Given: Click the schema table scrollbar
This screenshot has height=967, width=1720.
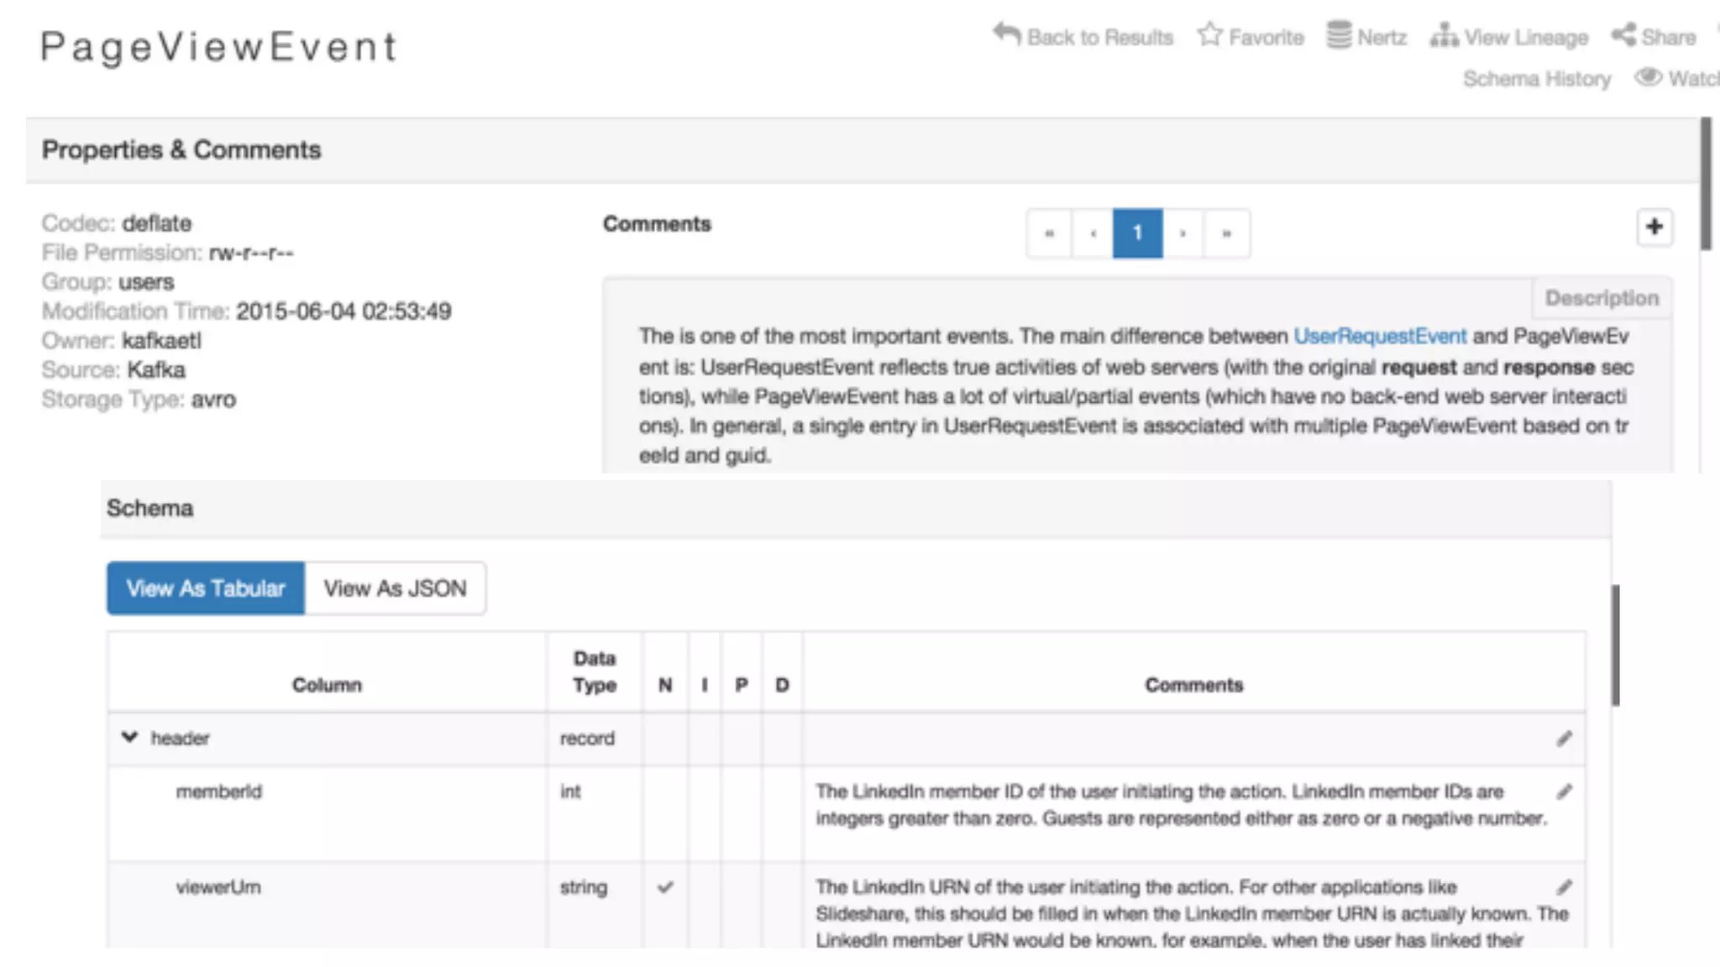Looking at the screenshot, I should [1615, 645].
